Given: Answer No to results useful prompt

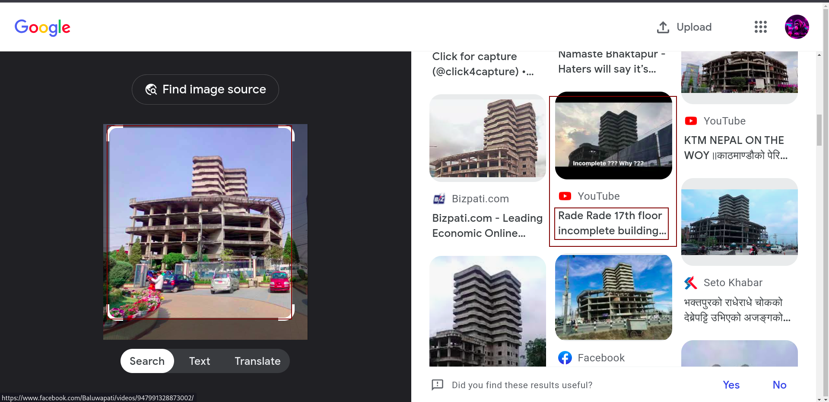Looking at the screenshot, I should tap(779, 385).
